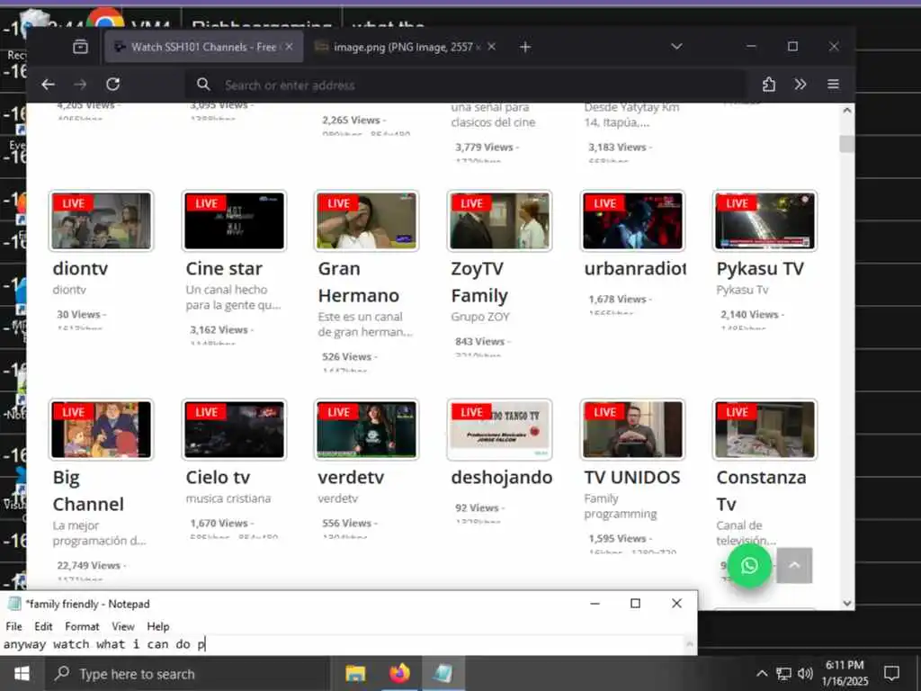Open Notepad's Help menu
This screenshot has height=691, width=921.
(x=158, y=626)
